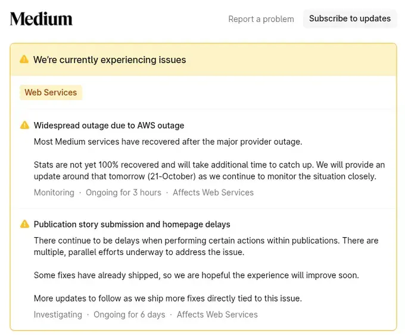Image resolution: width=405 pixels, height=336 pixels.
Task: Click the Most Medium services have recovered paragraph
Action: pos(168,142)
